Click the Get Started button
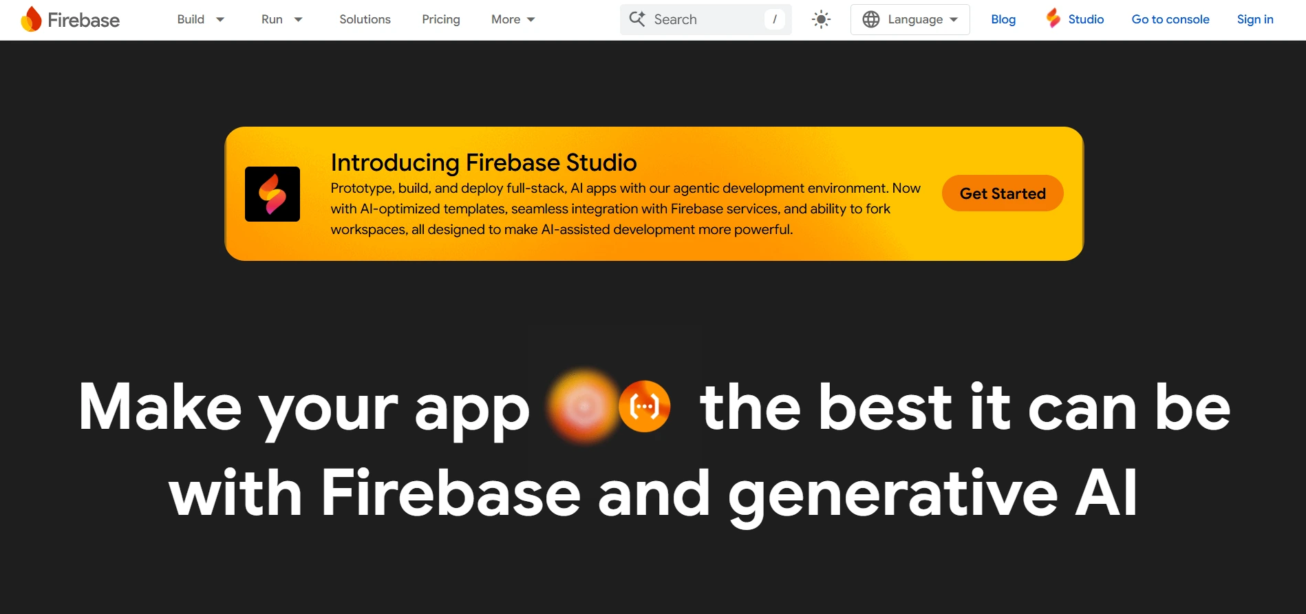This screenshot has width=1306, height=614. (1003, 193)
